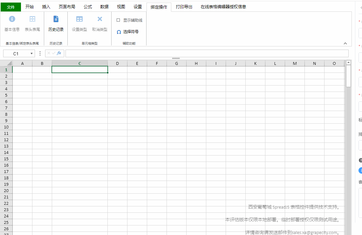Viewport: 362px width, 235px height.
Task: Open the 历史记录 (history record) tool
Action: coord(56,24)
